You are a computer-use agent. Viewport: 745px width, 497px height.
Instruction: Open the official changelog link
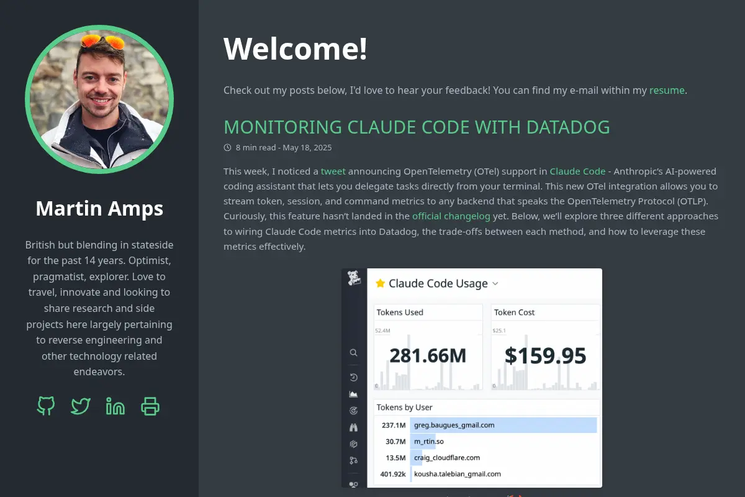click(451, 216)
